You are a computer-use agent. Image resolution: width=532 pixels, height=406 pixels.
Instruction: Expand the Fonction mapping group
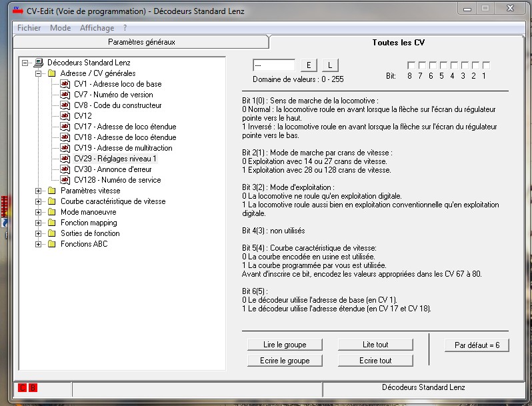[x=39, y=223]
